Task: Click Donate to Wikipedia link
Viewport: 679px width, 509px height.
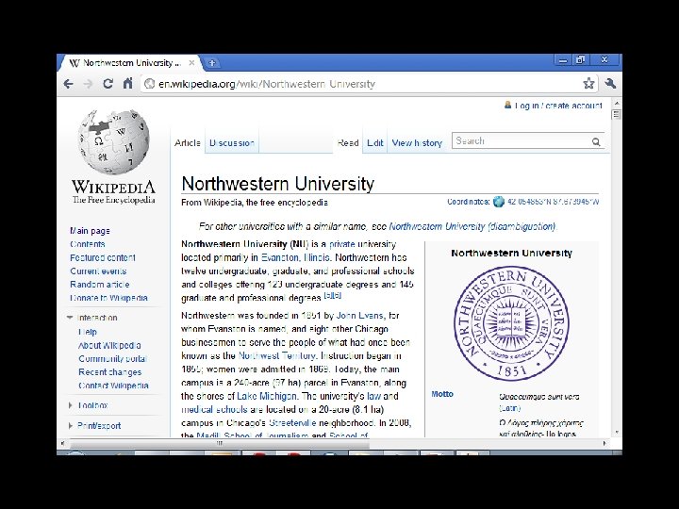Action: (x=108, y=298)
